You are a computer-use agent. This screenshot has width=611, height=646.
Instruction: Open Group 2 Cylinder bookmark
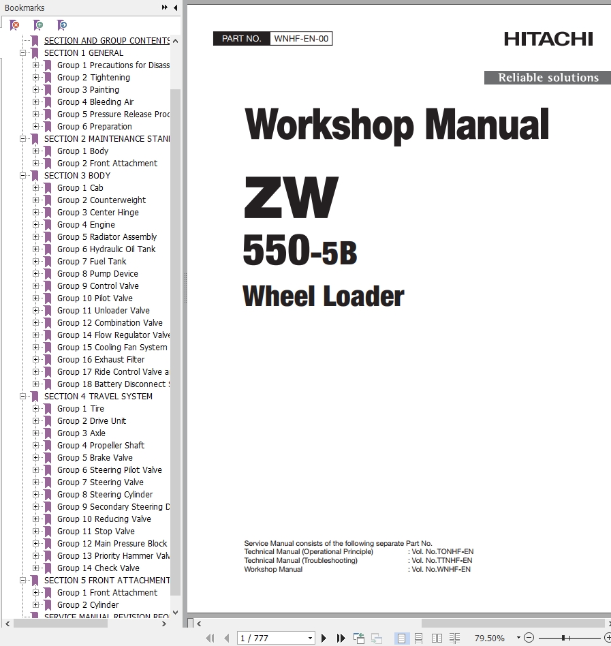[88, 605]
